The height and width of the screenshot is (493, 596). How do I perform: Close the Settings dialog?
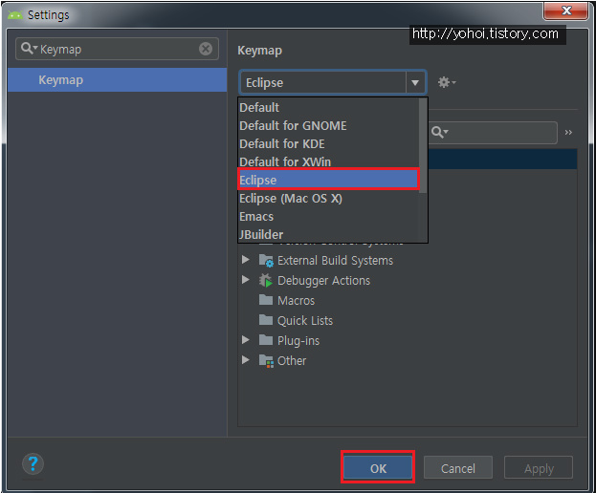point(566,11)
